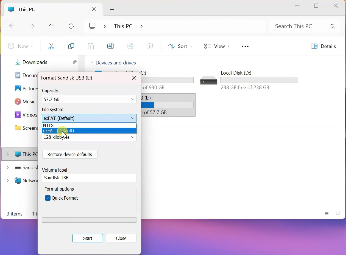The height and width of the screenshot is (255, 346).
Task: Click the format progress bar
Action: [x=89, y=220]
